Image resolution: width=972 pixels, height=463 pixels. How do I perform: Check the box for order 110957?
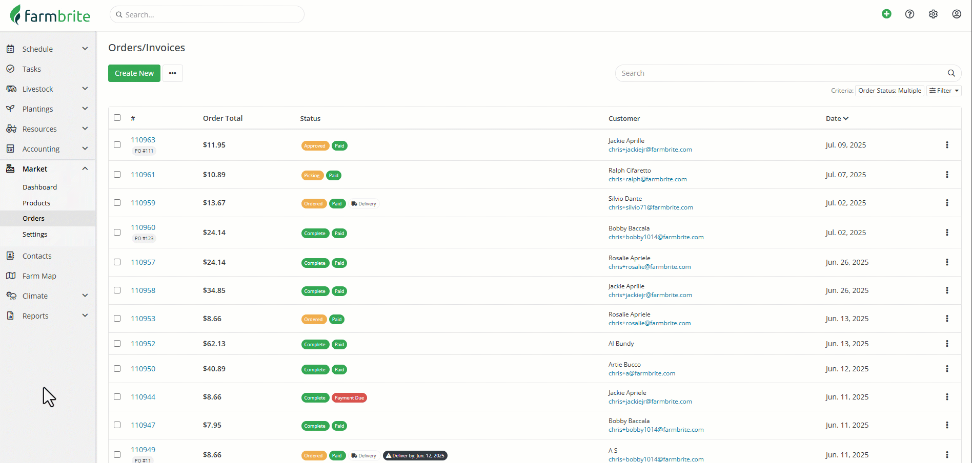coord(117,262)
